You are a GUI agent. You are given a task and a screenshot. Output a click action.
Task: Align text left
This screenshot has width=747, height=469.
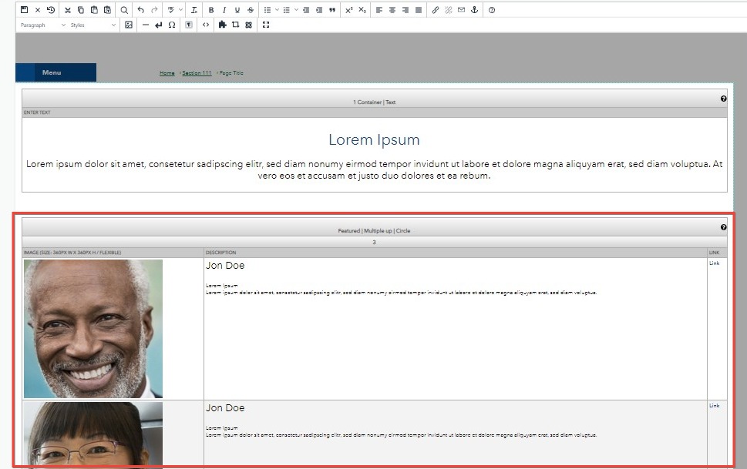click(379, 9)
